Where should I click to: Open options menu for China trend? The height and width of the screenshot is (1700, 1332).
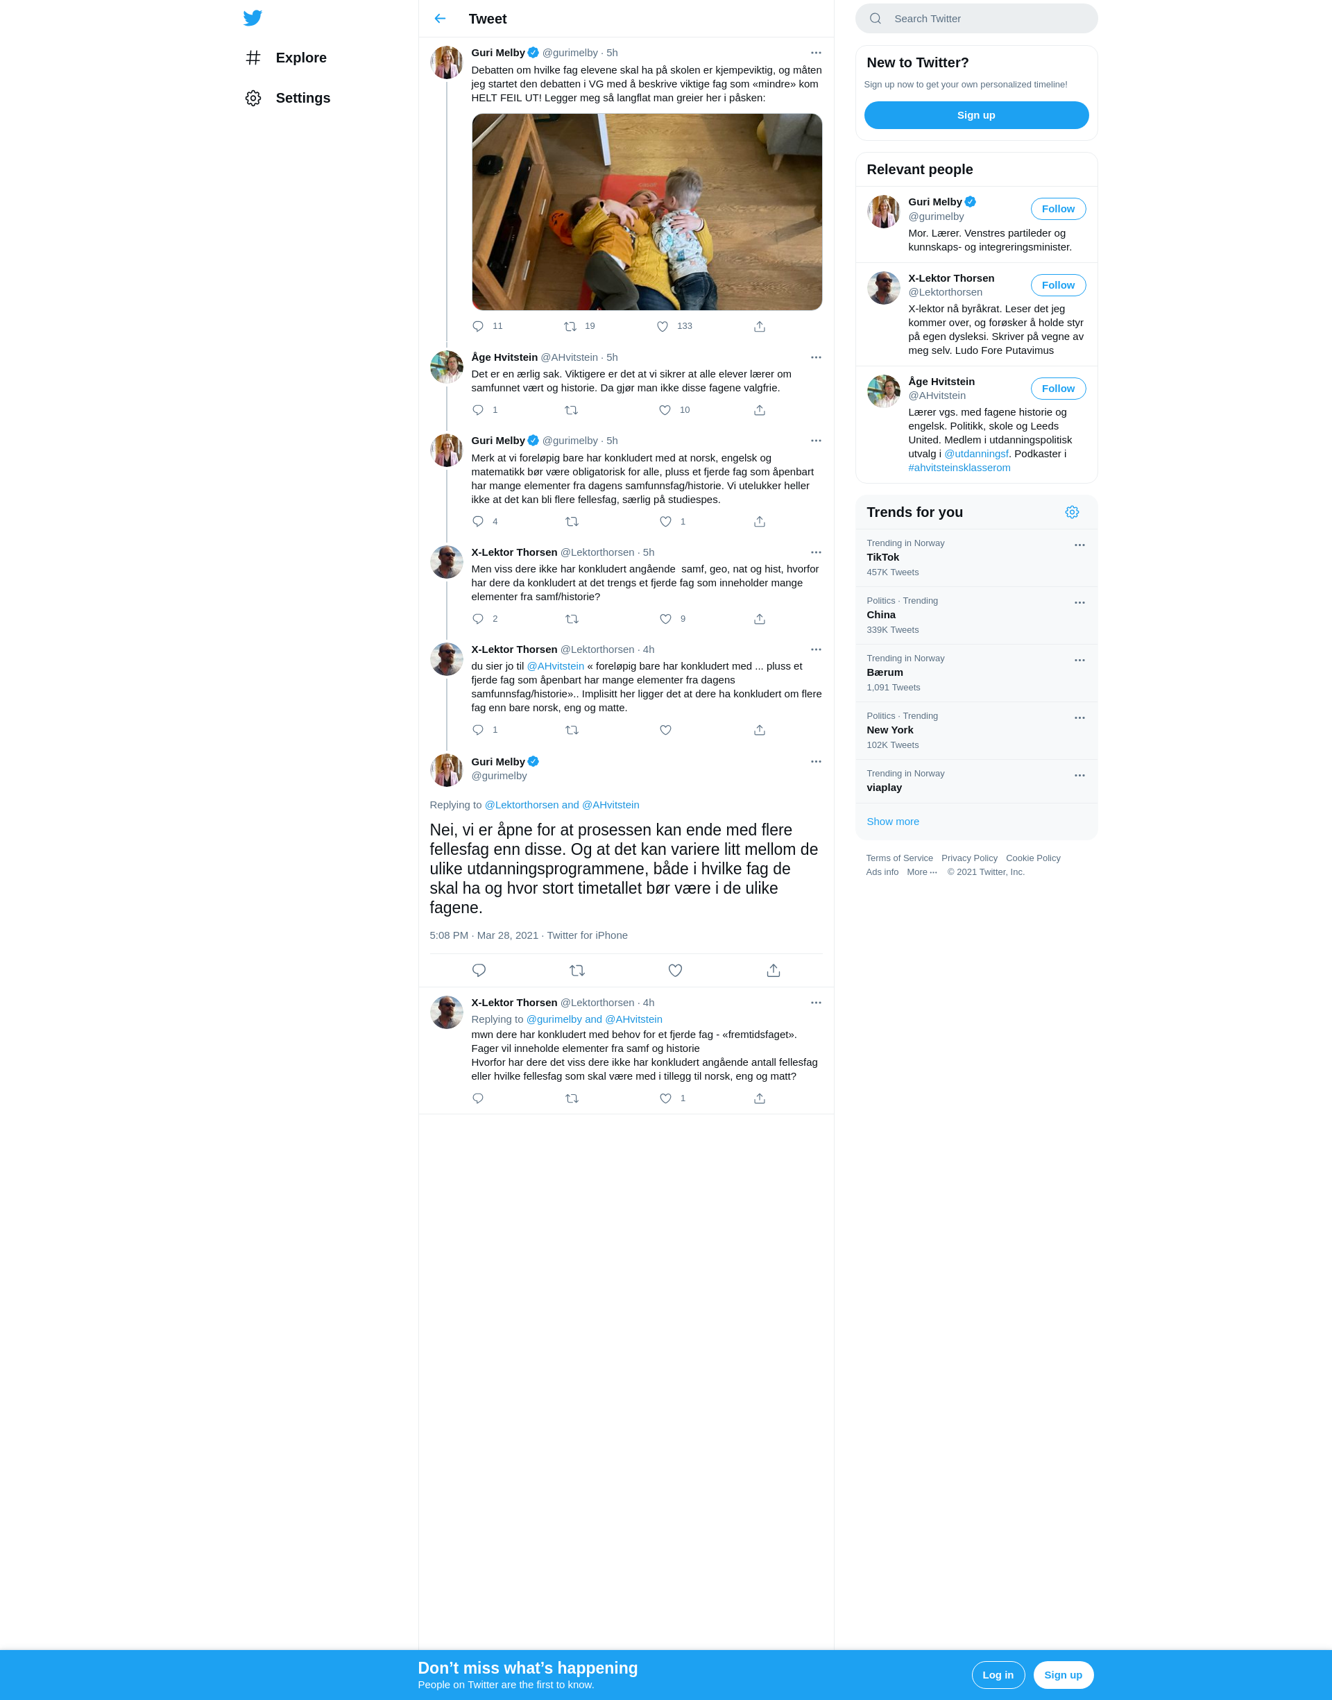tap(1079, 603)
